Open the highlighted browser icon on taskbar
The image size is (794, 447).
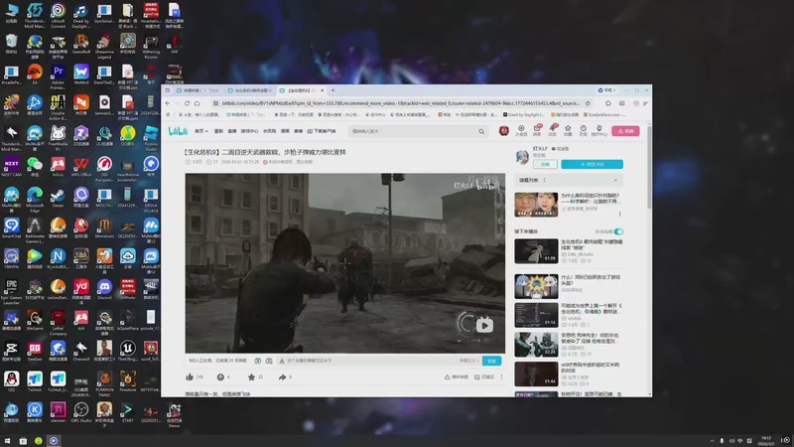(54, 441)
